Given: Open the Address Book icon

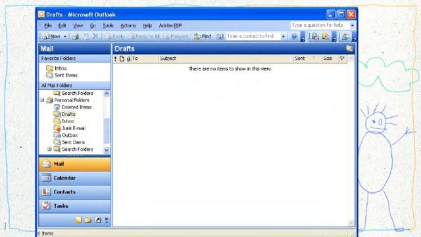Looking at the screenshot, I should [x=220, y=36].
